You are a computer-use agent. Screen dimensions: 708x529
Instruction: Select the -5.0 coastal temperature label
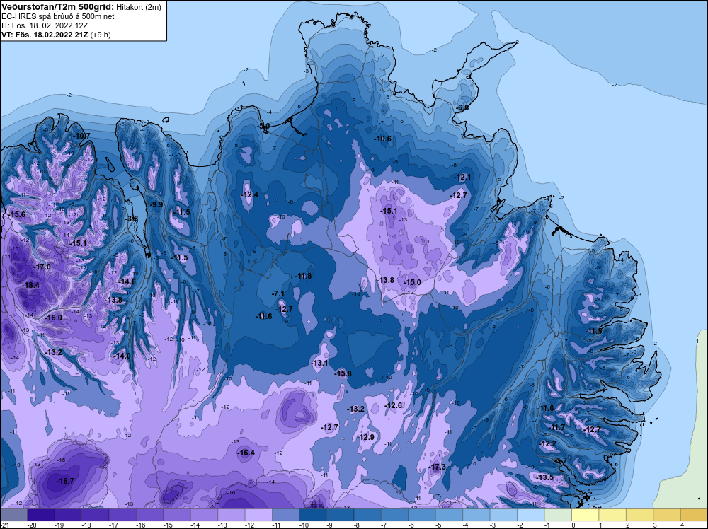point(263,126)
